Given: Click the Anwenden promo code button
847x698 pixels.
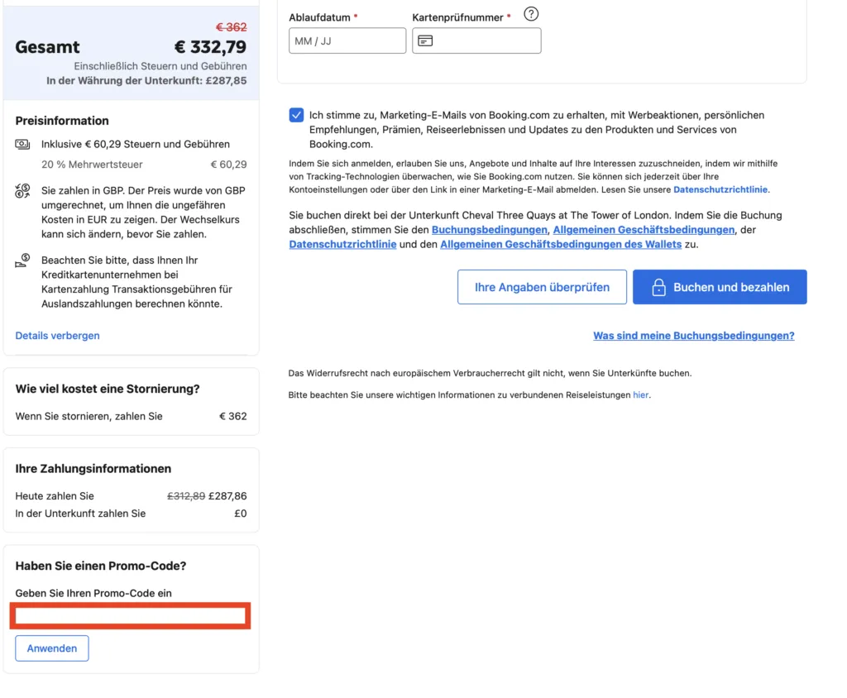Looking at the screenshot, I should 51,648.
